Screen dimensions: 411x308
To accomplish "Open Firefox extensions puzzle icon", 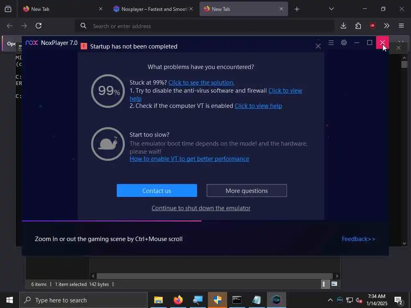I will (358, 26).
